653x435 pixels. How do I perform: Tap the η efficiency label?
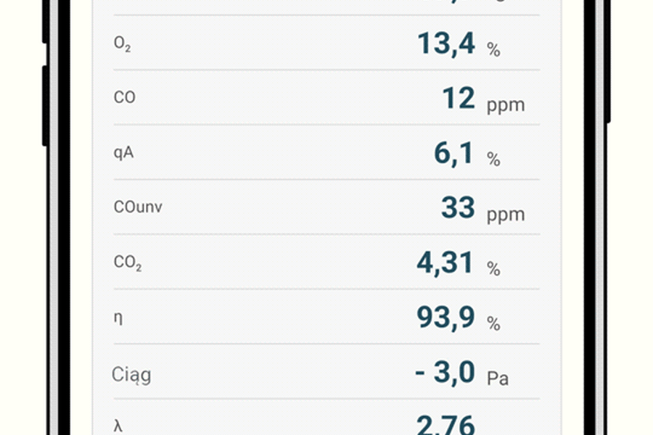pyautogui.click(x=118, y=318)
